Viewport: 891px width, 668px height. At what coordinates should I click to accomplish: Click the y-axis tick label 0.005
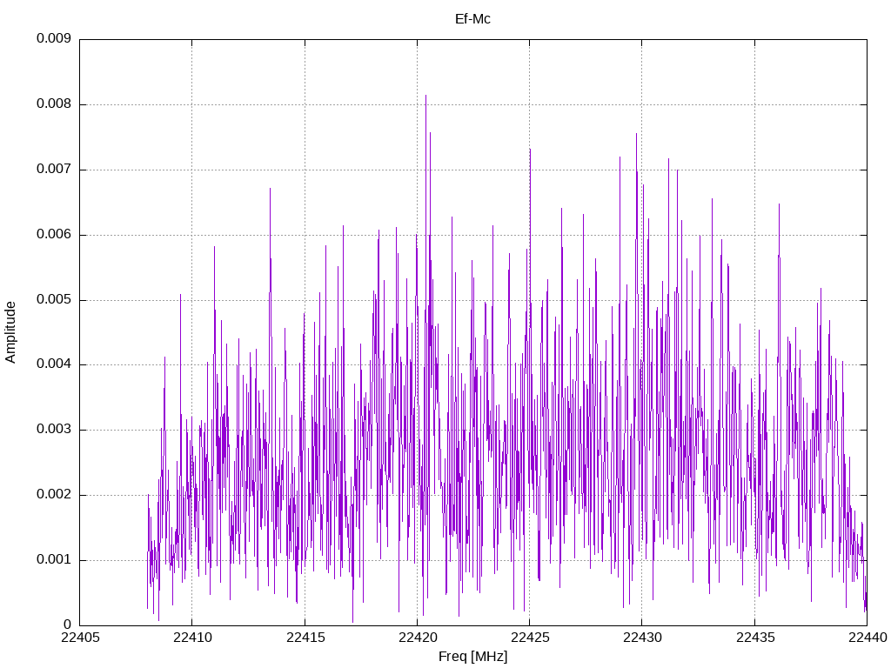tap(54, 300)
